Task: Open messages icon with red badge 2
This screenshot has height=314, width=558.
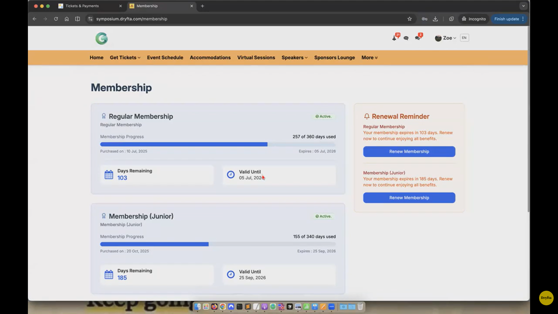Action: (x=418, y=38)
